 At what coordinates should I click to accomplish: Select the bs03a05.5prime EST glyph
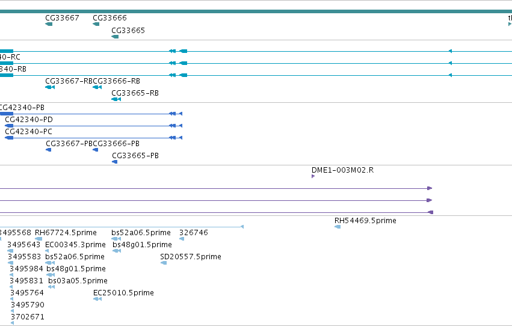point(51,287)
